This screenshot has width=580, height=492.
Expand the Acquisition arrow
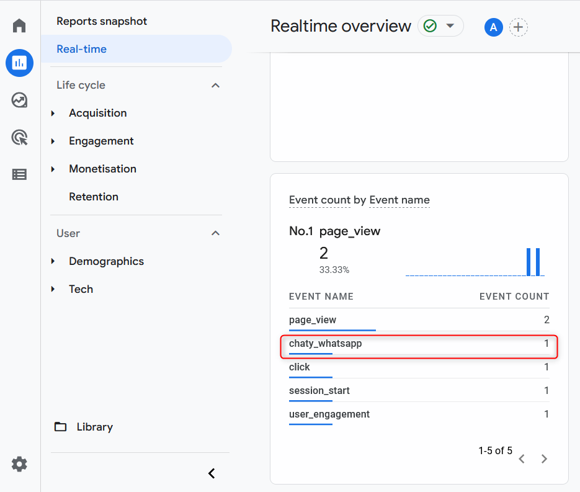coord(53,113)
